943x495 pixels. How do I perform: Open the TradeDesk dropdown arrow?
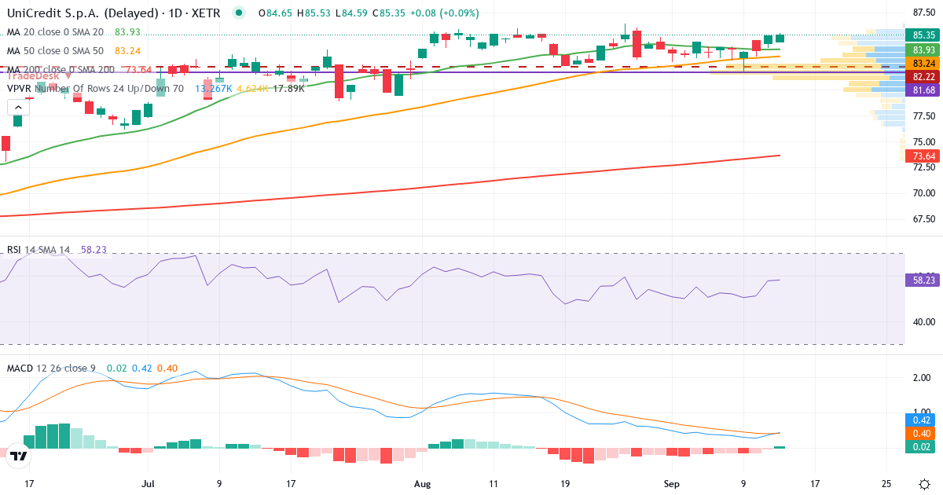68,76
